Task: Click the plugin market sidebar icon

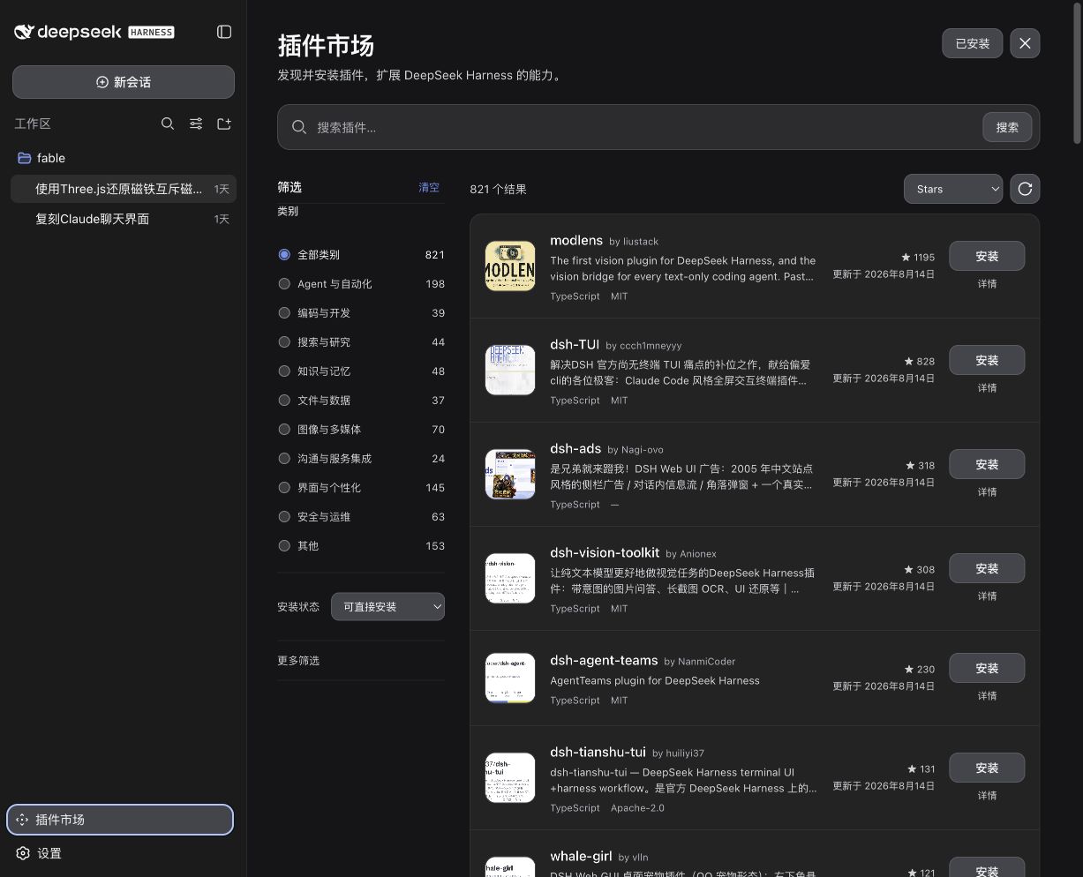Action: pyautogui.click(x=22, y=820)
